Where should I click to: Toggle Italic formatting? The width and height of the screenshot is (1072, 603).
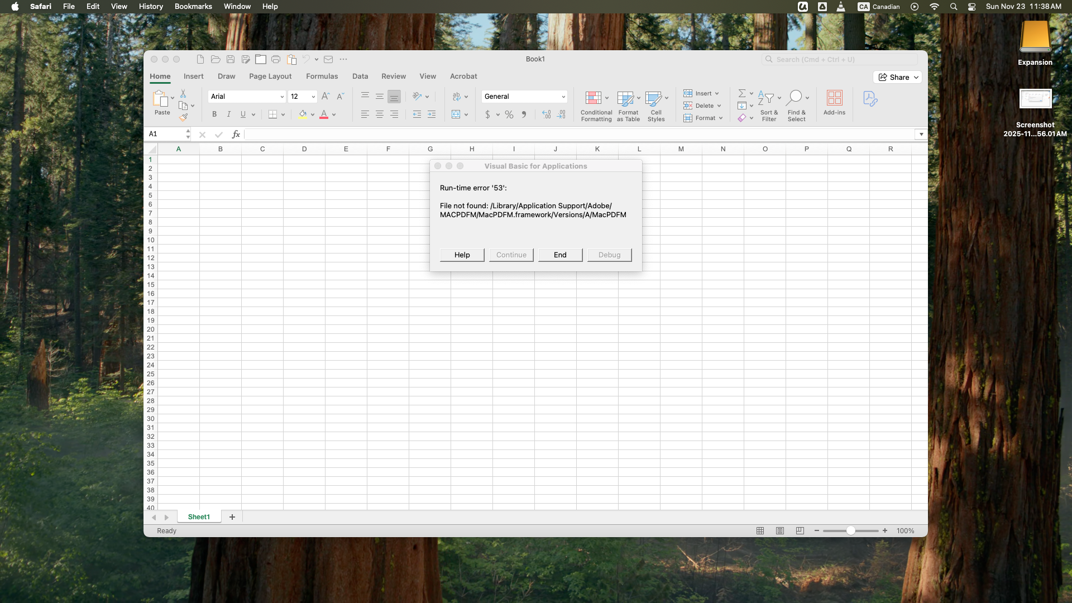coord(228,114)
